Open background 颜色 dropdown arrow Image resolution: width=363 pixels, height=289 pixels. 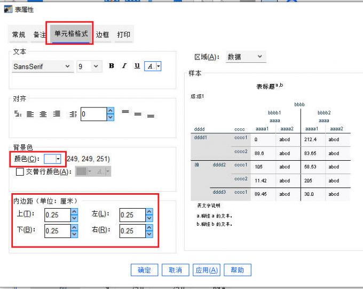pyautogui.click(x=58, y=159)
